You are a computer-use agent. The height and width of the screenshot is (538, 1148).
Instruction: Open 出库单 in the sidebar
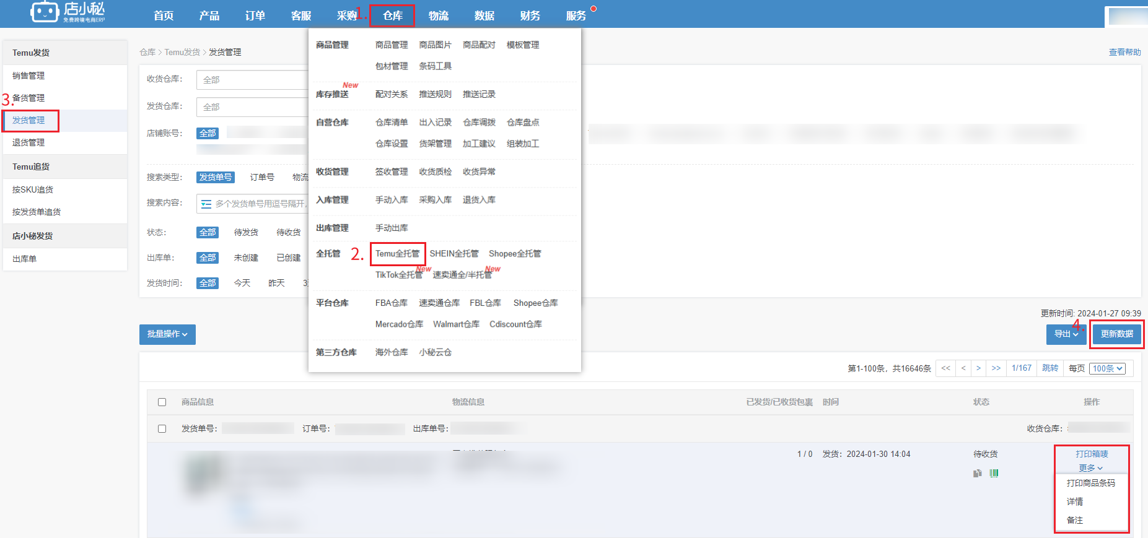[x=25, y=259]
